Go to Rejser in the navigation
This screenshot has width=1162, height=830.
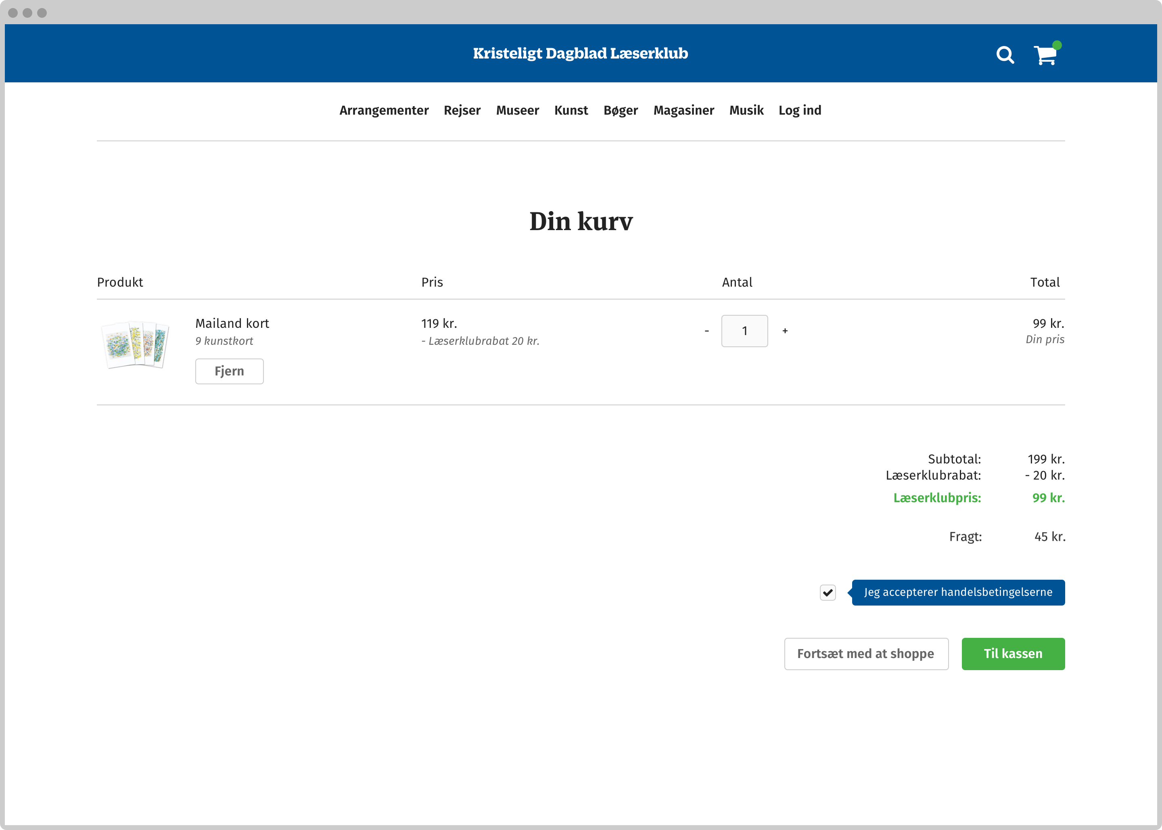click(x=462, y=110)
